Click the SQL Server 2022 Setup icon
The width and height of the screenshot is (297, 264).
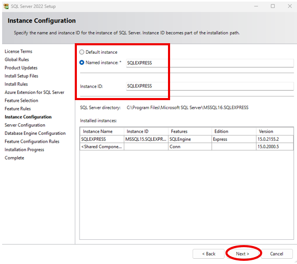point(6,6)
